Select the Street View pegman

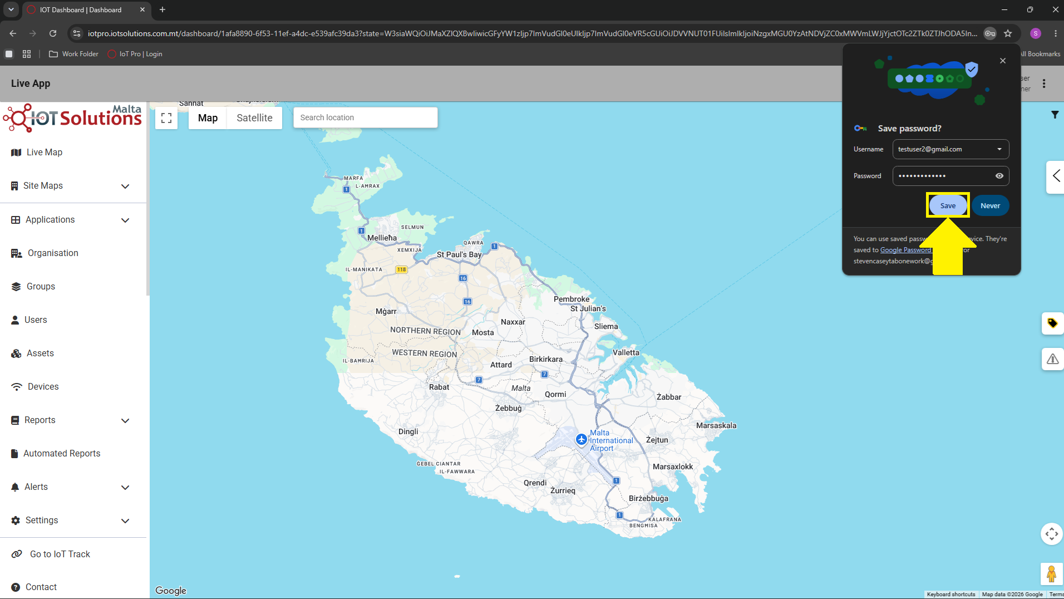pyautogui.click(x=1051, y=574)
